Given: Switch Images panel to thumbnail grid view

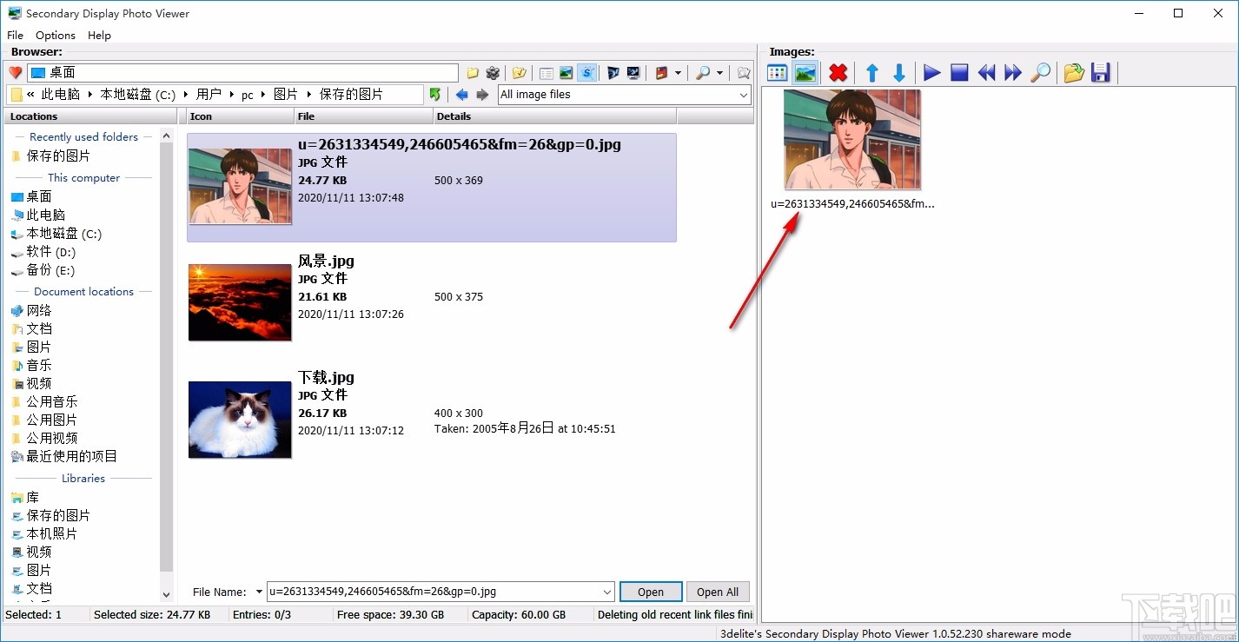Looking at the screenshot, I should pos(778,73).
